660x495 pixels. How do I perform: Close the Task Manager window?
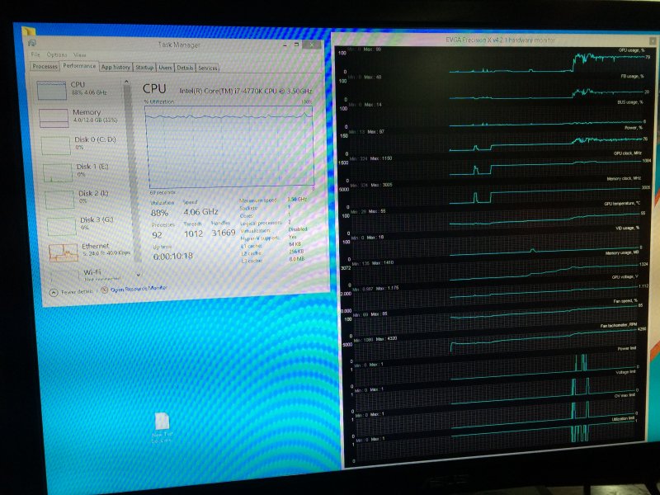tap(312, 45)
